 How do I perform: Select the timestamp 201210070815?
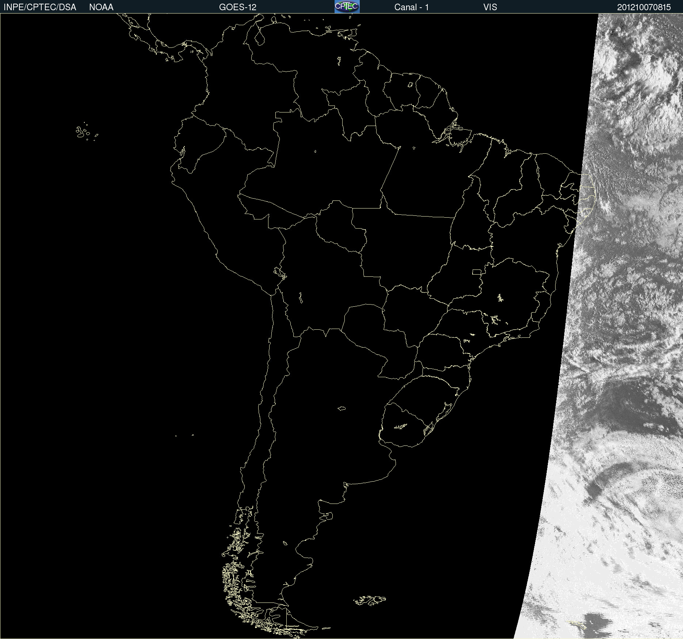pyautogui.click(x=644, y=7)
